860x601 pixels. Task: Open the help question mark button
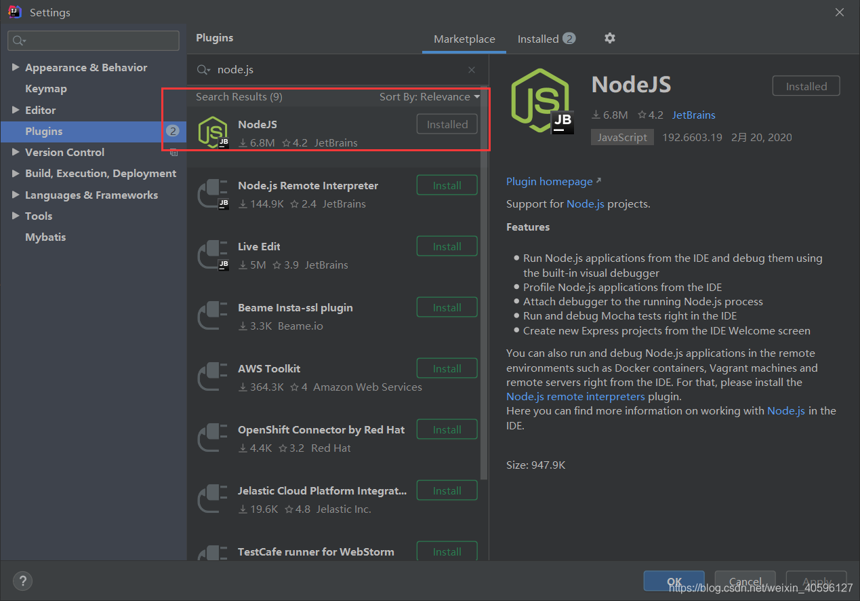click(22, 581)
